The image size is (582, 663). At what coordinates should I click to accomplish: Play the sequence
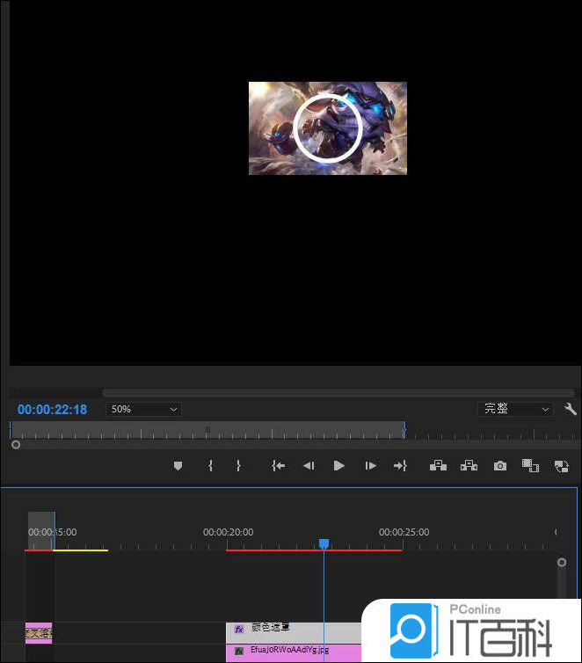pyautogui.click(x=338, y=466)
